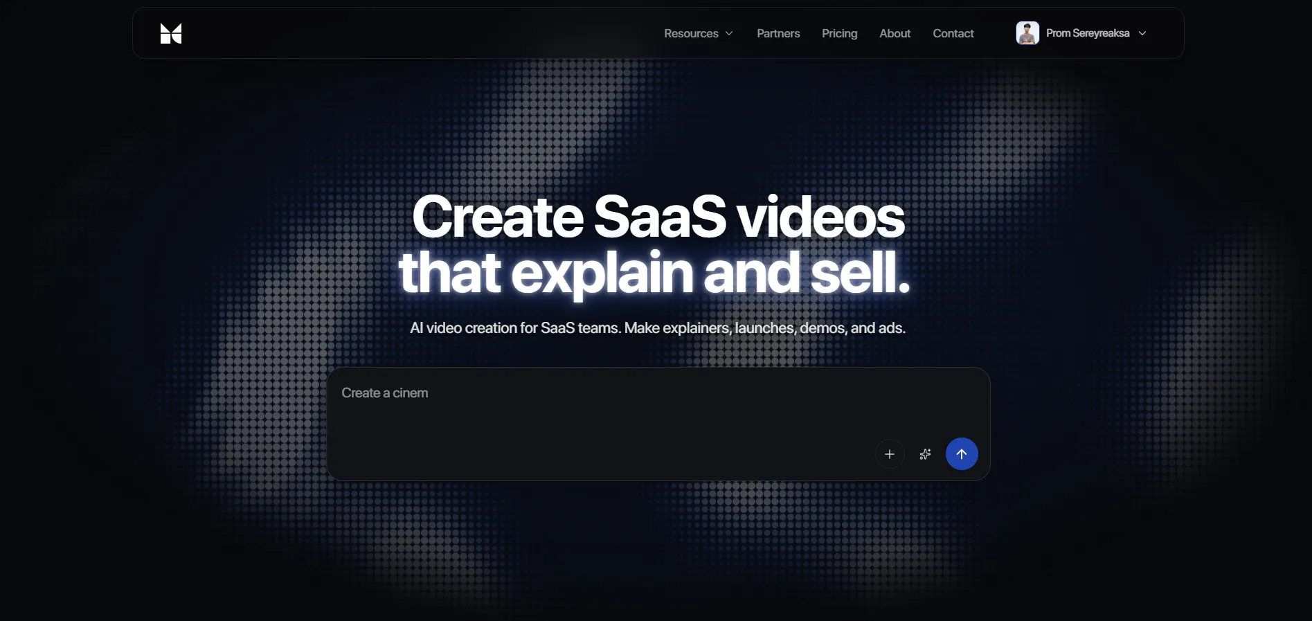Open the Prom Sereyreaksa account chevron
Viewport: 1312px width, 621px height.
1142,33
